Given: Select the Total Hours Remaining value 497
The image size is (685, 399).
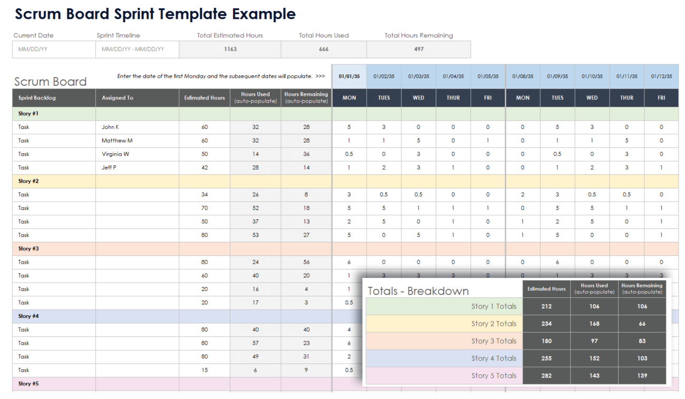Looking at the screenshot, I should coord(418,49).
